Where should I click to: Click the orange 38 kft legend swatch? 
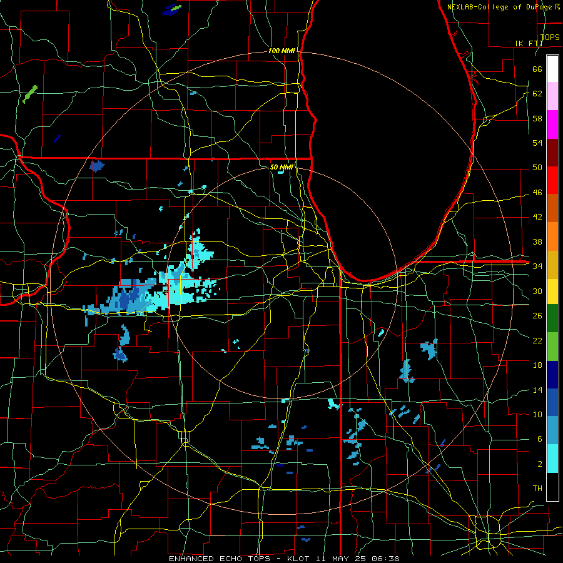(x=552, y=236)
